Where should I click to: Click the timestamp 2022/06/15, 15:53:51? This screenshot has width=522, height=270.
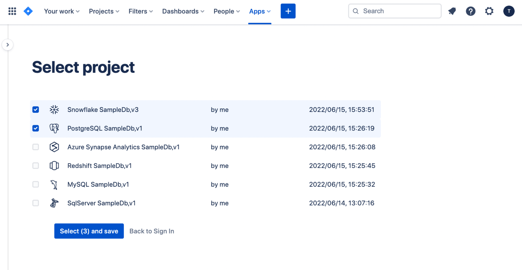(x=342, y=110)
